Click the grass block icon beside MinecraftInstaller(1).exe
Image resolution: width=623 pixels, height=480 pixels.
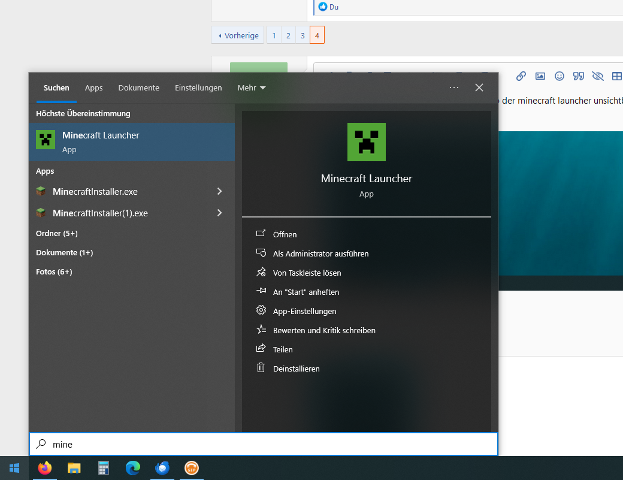tap(41, 213)
